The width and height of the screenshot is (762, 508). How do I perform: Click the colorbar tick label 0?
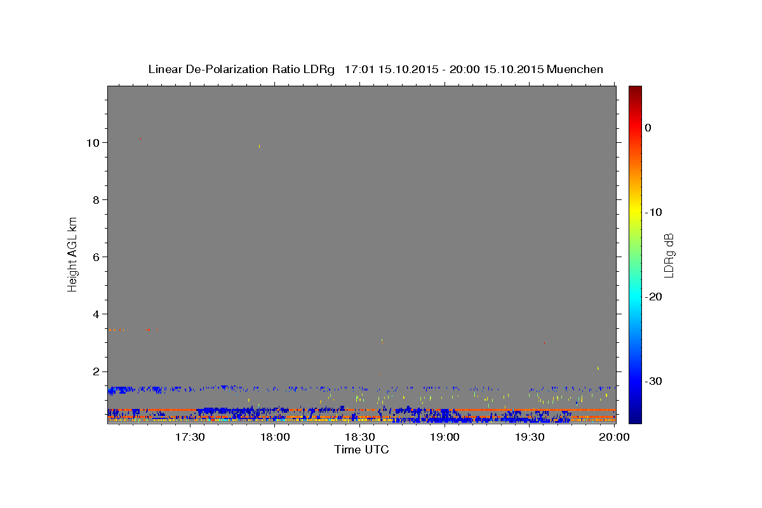click(648, 128)
